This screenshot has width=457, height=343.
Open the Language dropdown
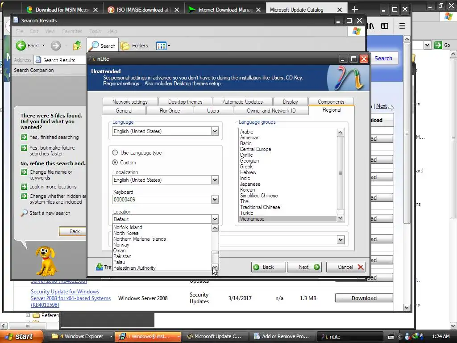[x=215, y=131]
